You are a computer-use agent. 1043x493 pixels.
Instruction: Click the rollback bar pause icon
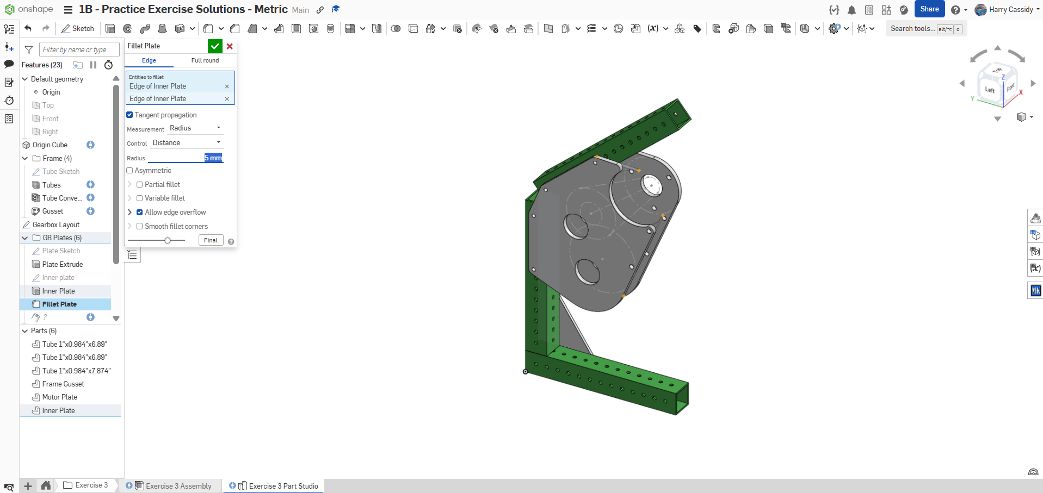[93, 65]
